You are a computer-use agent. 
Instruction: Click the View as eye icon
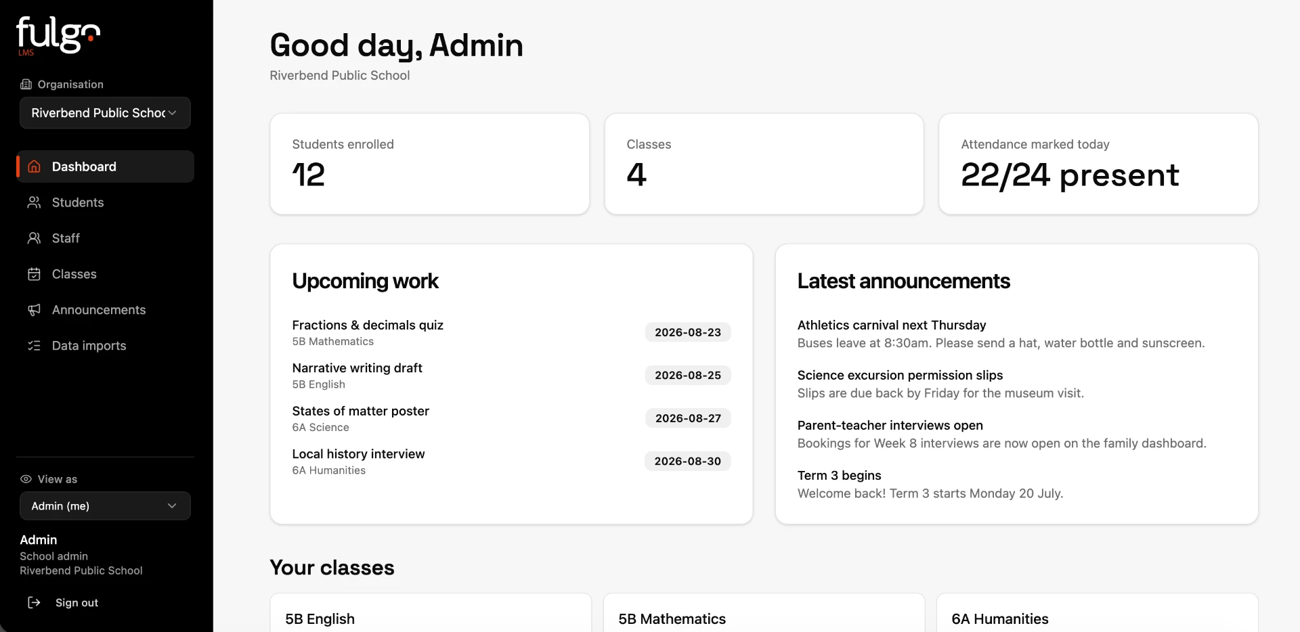click(26, 479)
